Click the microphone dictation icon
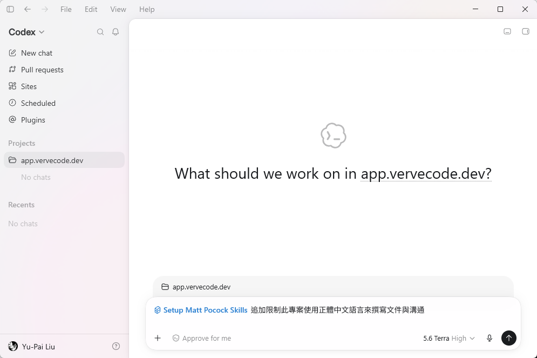537x358 pixels. (490, 338)
